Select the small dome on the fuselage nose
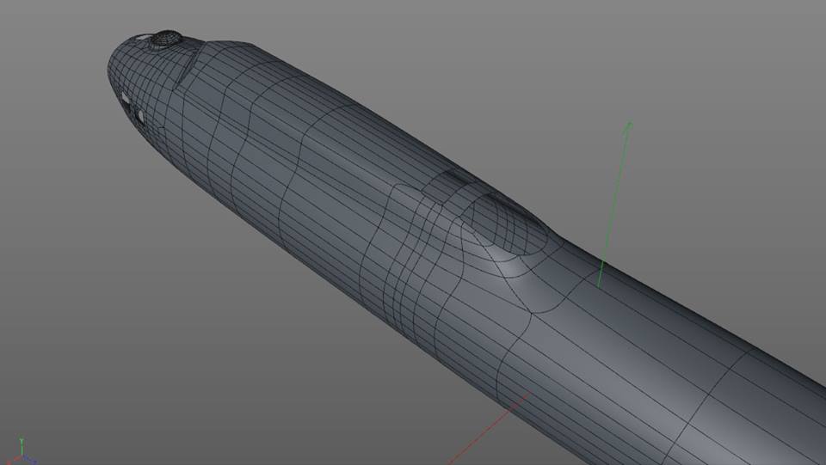This screenshot has height=465, width=826. [166, 39]
